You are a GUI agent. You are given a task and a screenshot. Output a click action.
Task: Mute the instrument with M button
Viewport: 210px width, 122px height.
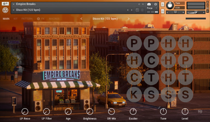click(x=163, y=11)
